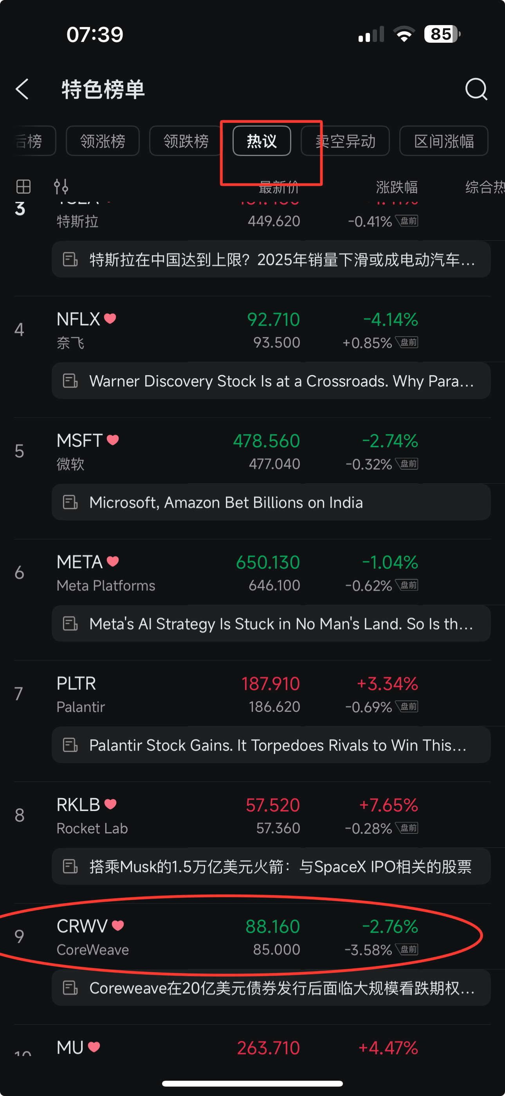Open search with magnifier icon
505x1096 pixels.
click(476, 89)
